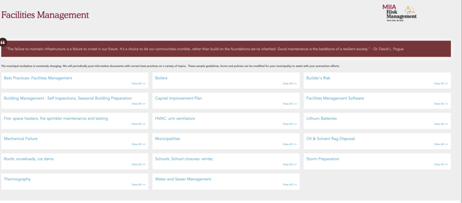
Task: Open Best Practices- Facilities Management link
Action: (x=38, y=78)
